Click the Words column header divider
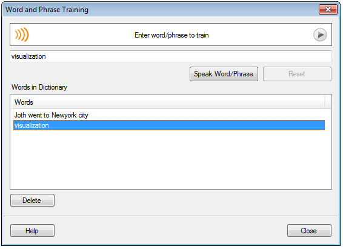The width and height of the screenshot is (343, 249). 325,102
